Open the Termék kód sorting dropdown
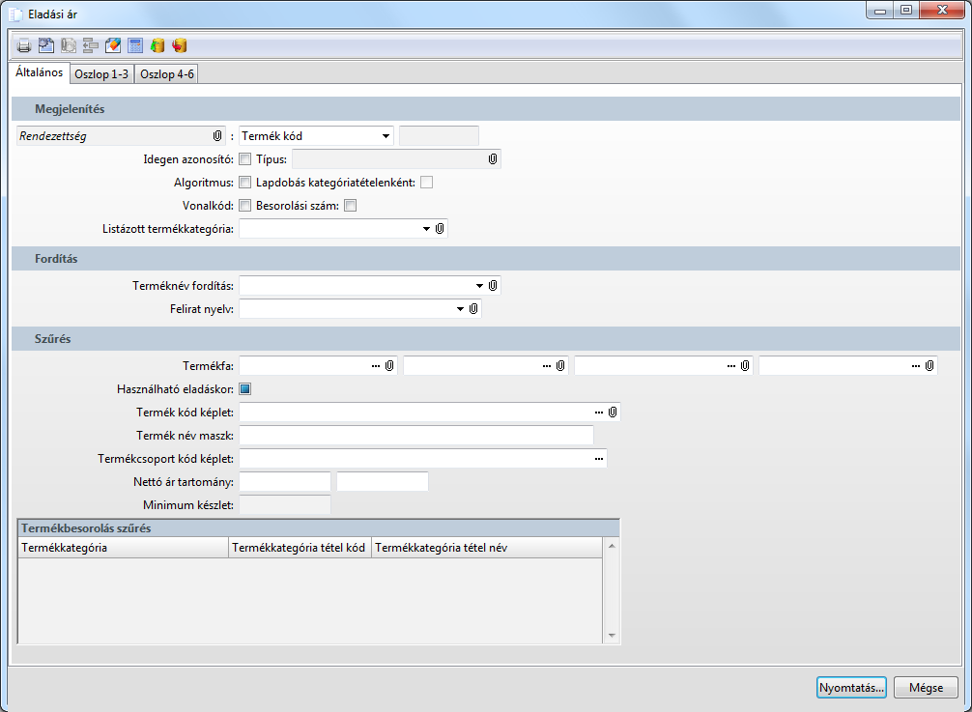The height and width of the screenshot is (712, 972). [386, 135]
